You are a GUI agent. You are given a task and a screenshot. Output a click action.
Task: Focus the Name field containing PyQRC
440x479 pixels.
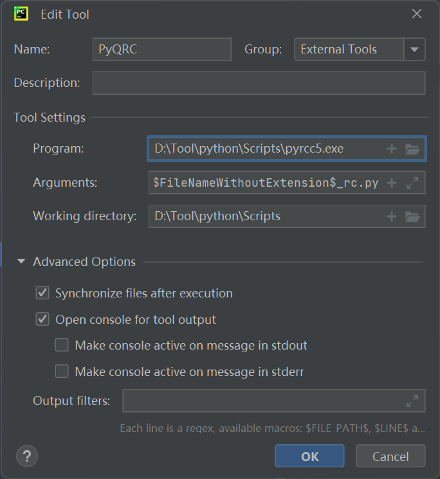click(x=161, y=49)
